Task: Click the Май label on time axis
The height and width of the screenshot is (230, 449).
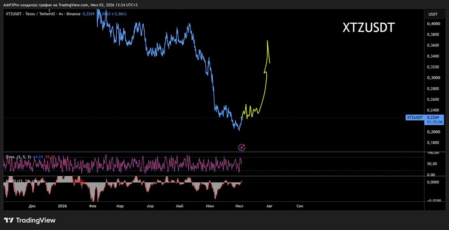Action: [x=180, y=206]
